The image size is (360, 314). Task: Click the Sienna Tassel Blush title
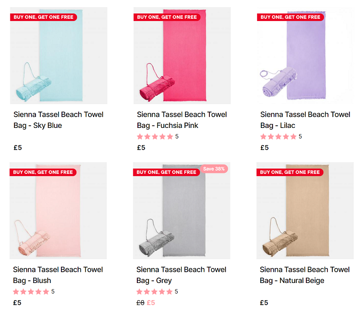[58, 275]
